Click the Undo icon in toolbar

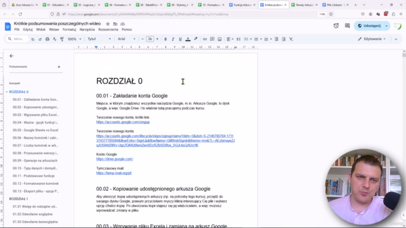coord(32,39)
